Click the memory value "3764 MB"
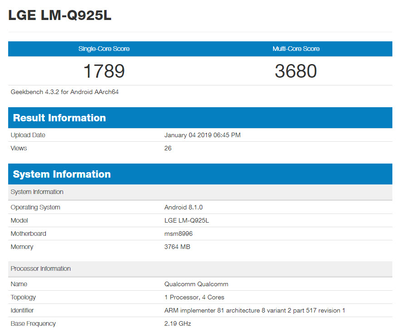This screenshot has width=396, height=333. [x=177, y=247]
